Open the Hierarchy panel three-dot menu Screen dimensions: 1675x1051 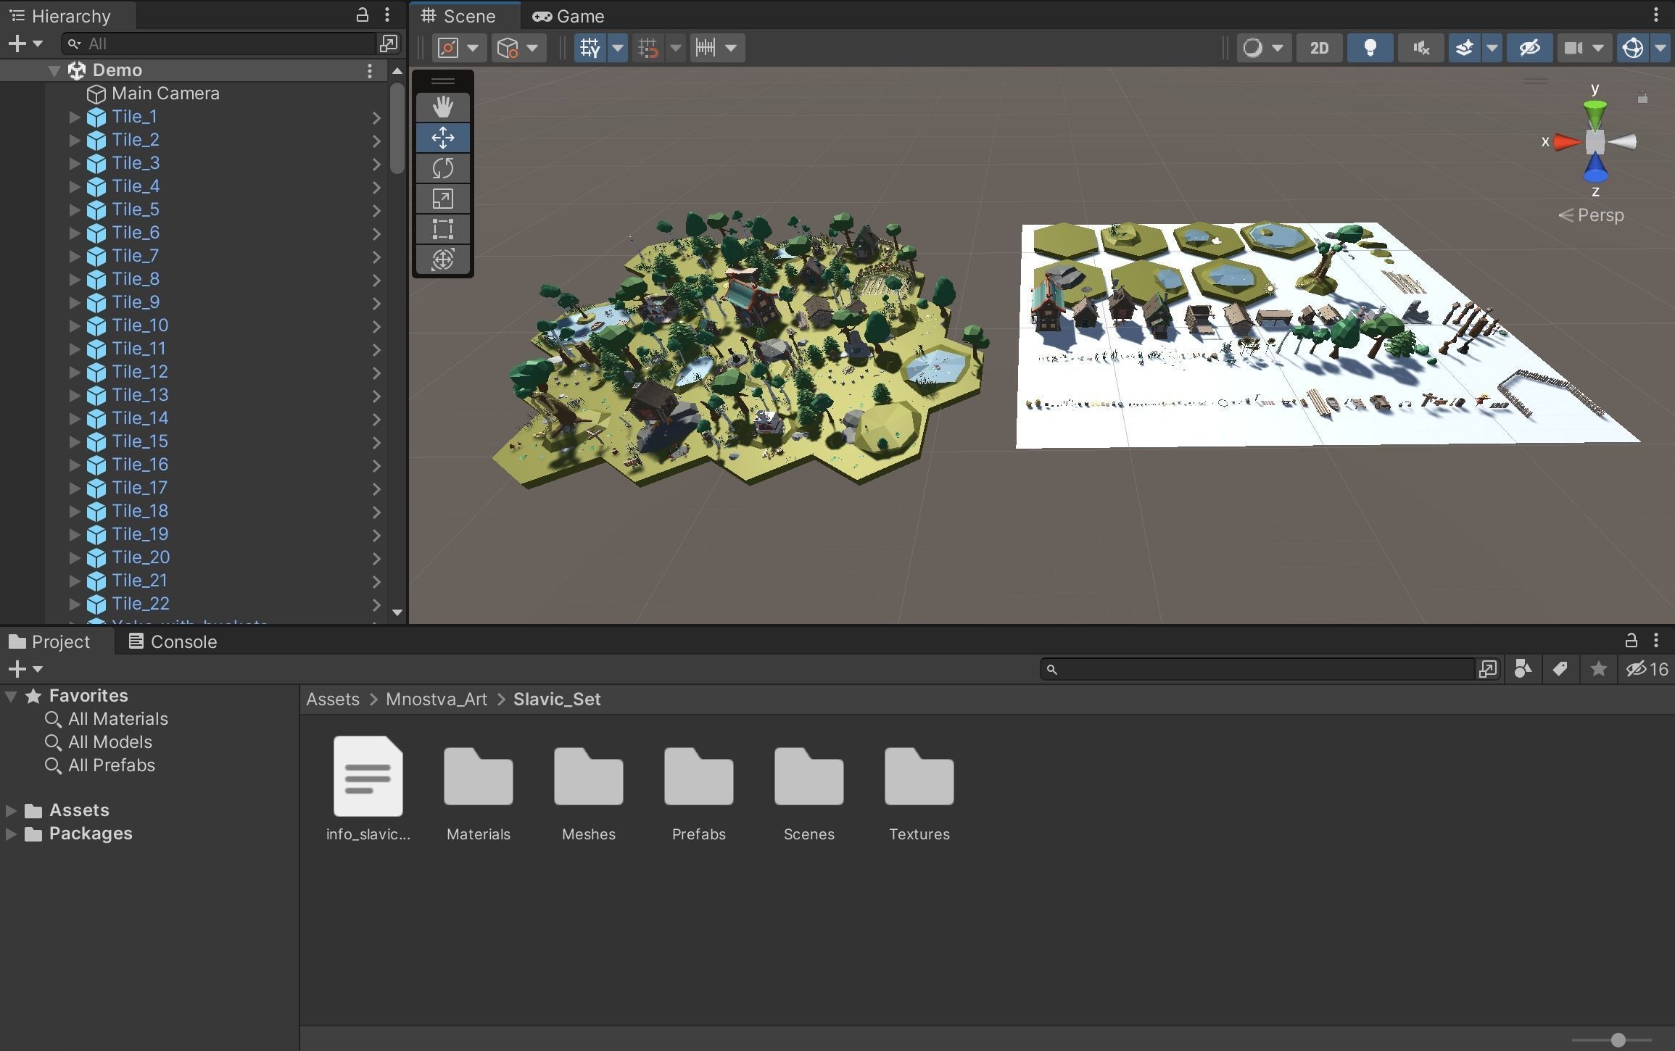(387, 14)
